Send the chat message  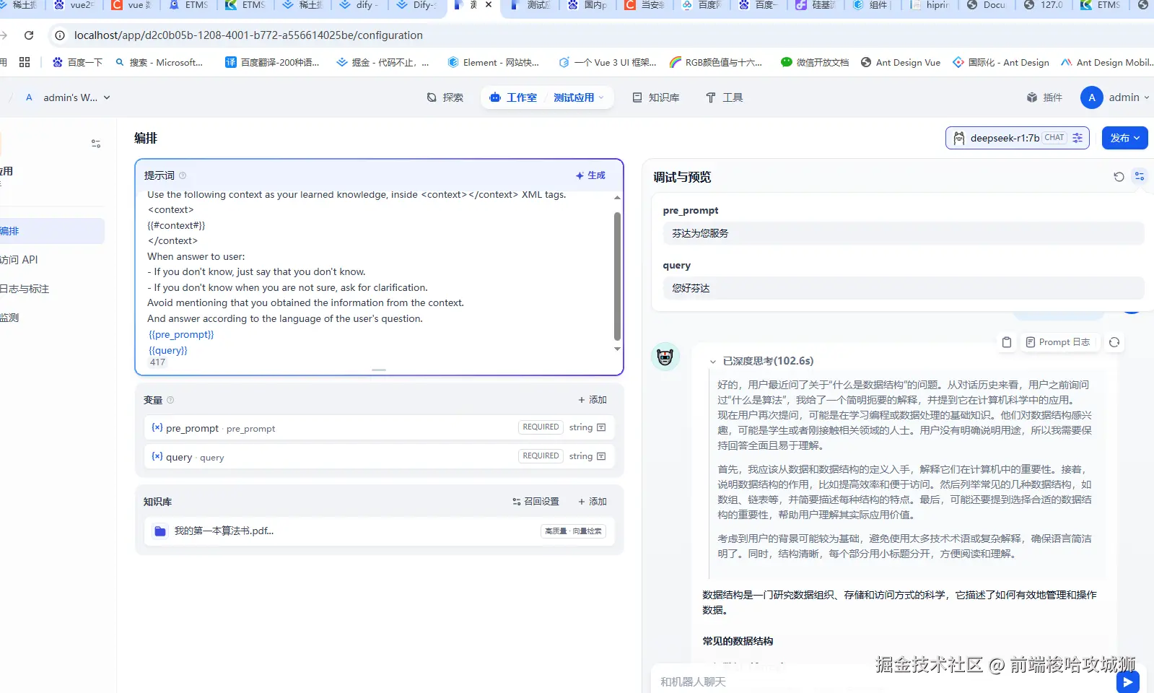click(1127, 681)
